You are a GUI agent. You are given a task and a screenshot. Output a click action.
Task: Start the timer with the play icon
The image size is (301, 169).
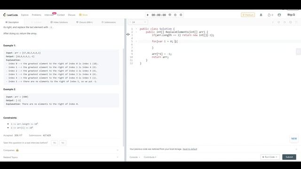148,15
